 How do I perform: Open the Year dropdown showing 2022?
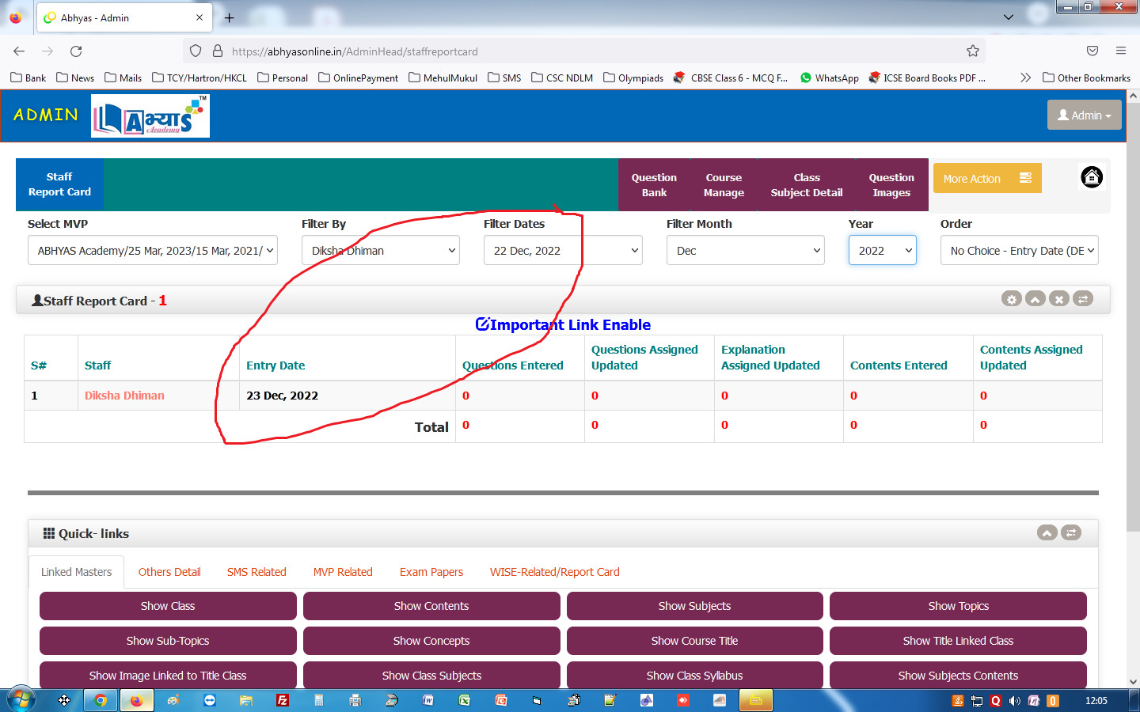[x=882, y=251]
